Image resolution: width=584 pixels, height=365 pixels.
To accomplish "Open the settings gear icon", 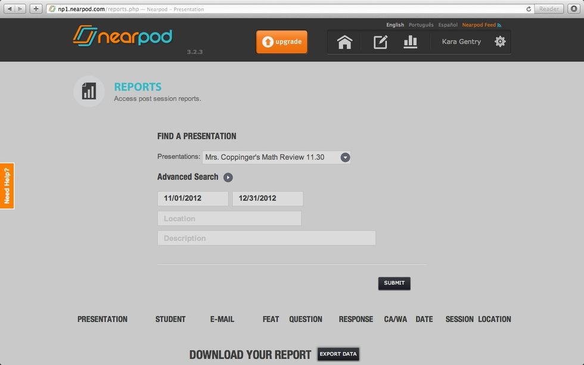I will click(x=499, y=42).
